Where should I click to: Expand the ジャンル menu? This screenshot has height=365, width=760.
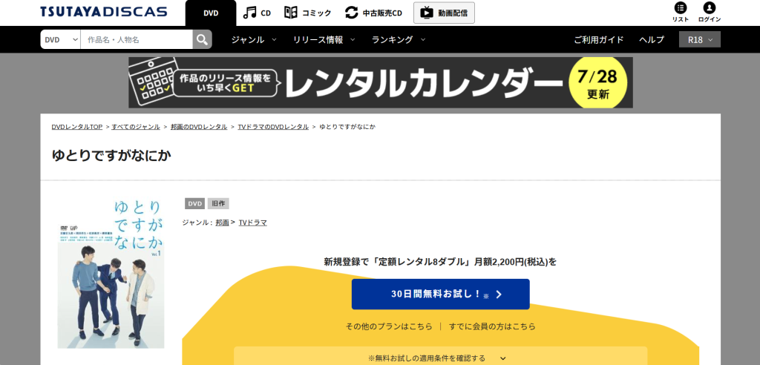(254, 40)
